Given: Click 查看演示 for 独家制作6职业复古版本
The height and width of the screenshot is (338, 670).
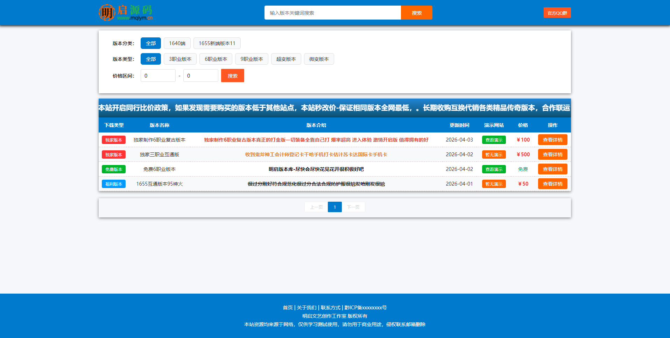Looking at the screenshot, I should pos(494,139).
